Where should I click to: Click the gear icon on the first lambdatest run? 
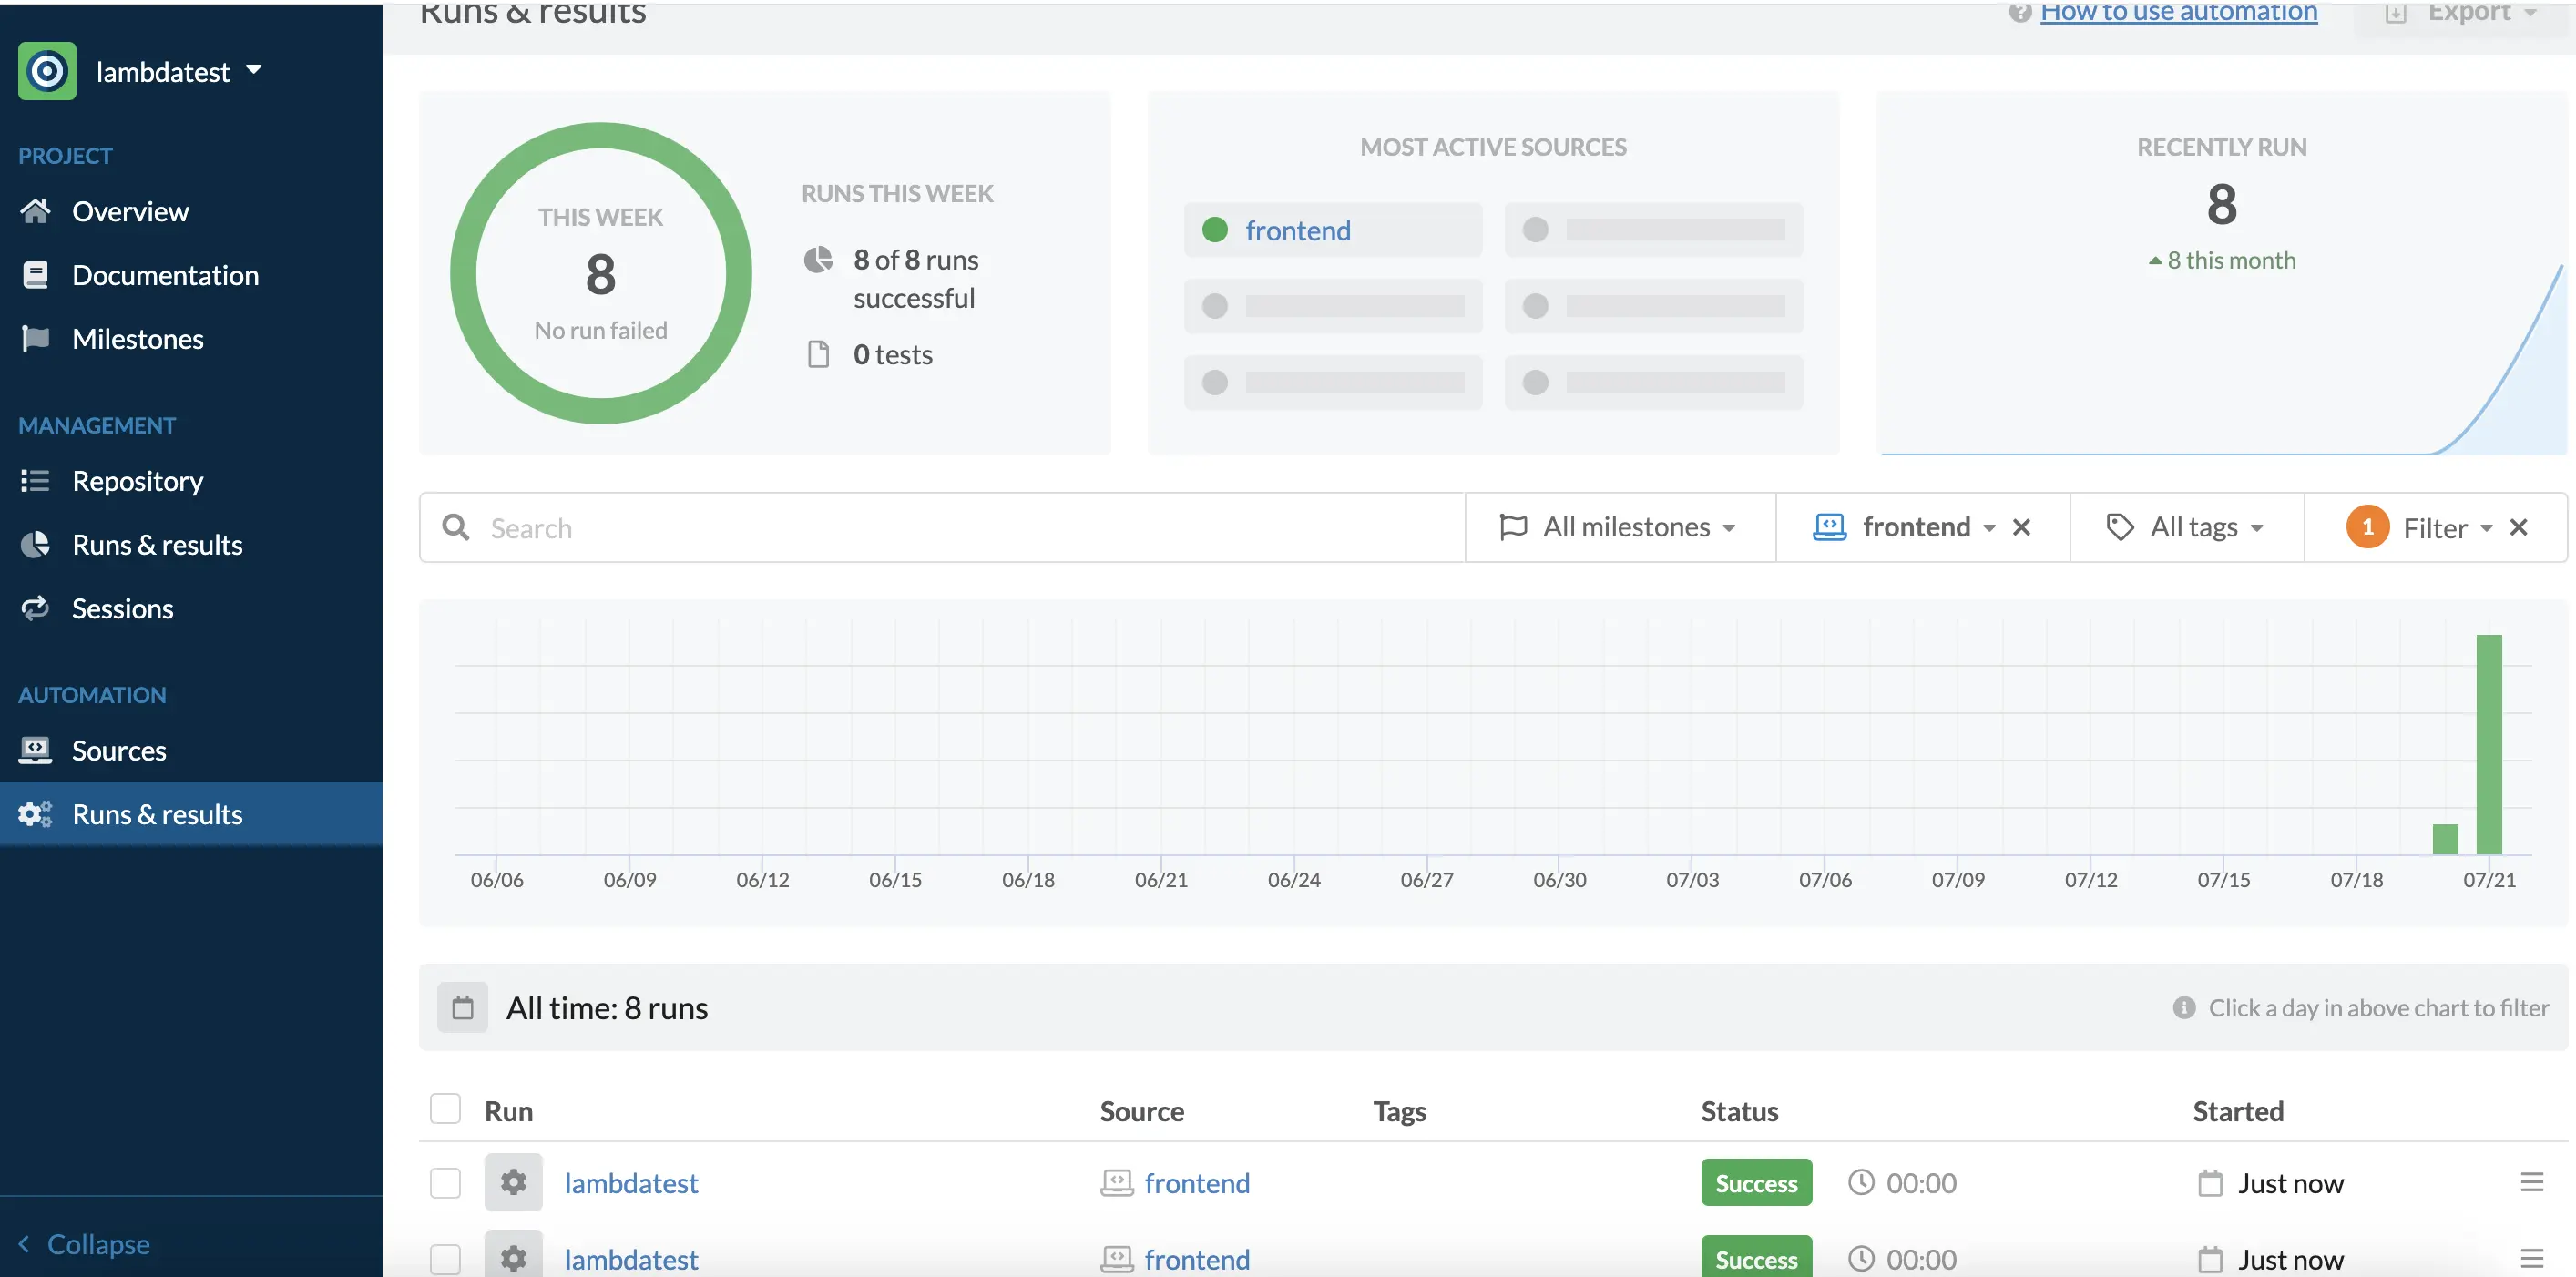coord(513,1182)
